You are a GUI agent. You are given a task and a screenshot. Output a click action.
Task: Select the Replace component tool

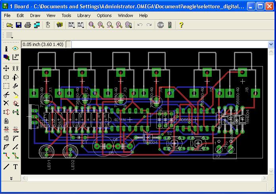pyautogui.click(x=15, y=112)
